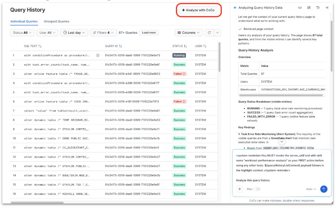Open row 7 select "value" from table query
Image resolution: width=336 pixels, height=208 pixels.
coord(57,111)
